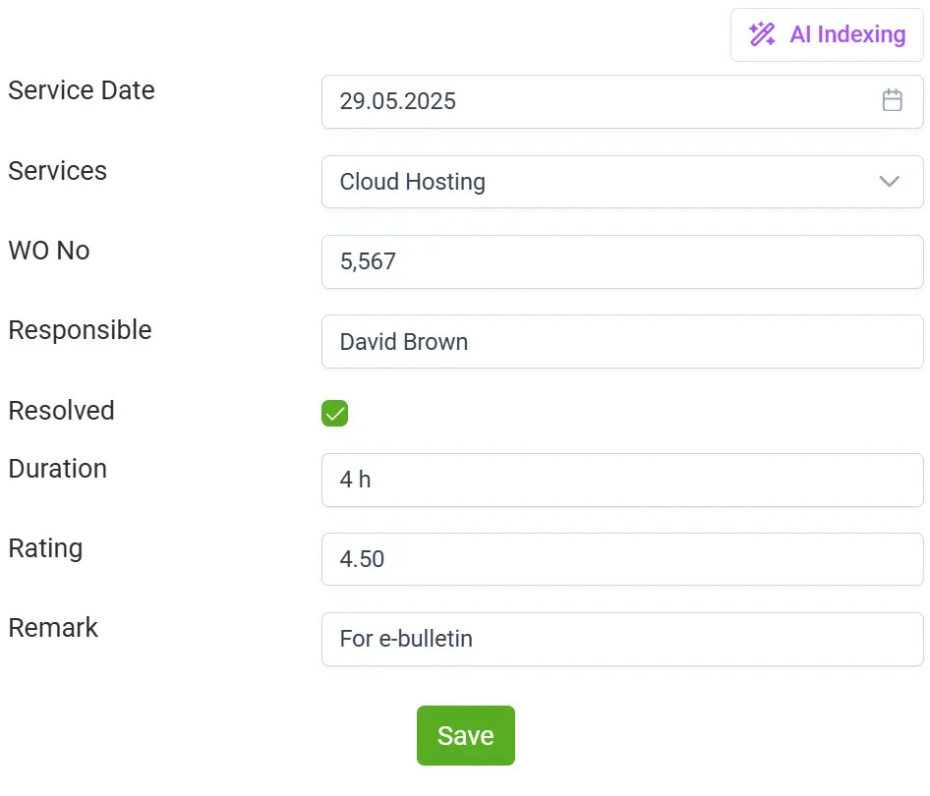Viewport: 930px width, 796px height.
Task: Click the WO No label text
Action: click(x=49, y=251)
